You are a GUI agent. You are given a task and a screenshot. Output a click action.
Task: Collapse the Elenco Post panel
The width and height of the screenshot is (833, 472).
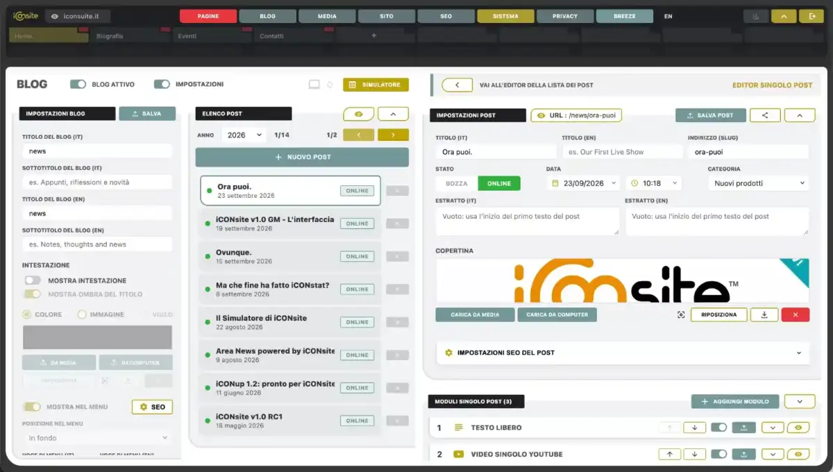point(393,114)
